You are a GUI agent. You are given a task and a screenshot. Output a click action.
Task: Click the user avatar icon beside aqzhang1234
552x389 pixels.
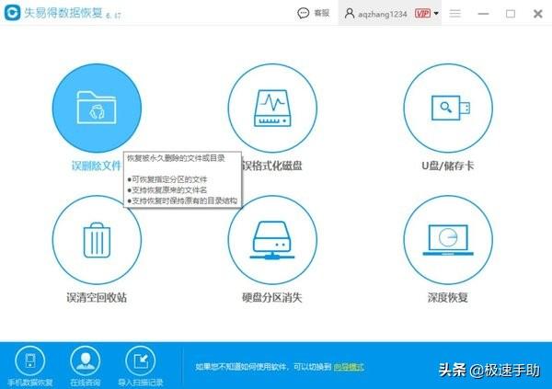coord(350,14)
